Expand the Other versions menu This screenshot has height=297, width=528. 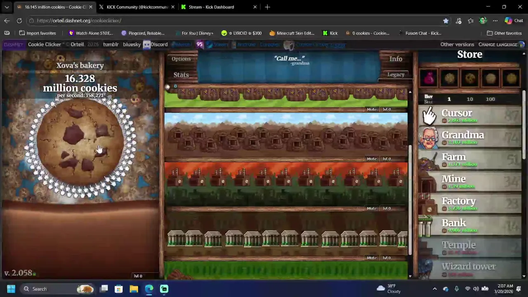[457, 45]
